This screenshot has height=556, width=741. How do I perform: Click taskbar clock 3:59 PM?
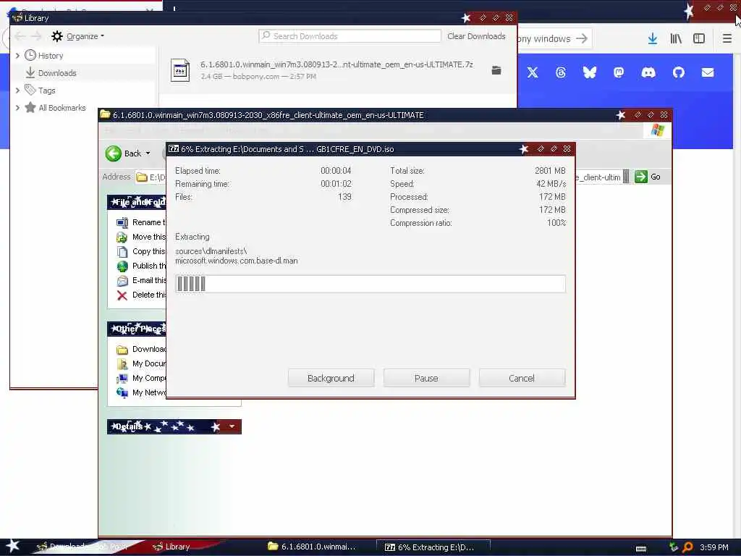[714, 547]
